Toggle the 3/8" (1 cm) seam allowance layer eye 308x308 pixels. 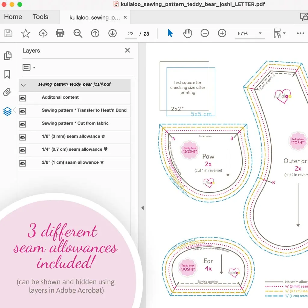(x=23, y=163)
